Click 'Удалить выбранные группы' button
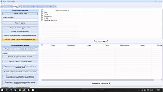 coord(20,32)
